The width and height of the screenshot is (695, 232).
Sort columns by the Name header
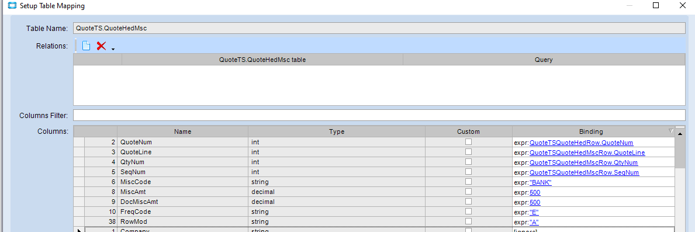182,131
